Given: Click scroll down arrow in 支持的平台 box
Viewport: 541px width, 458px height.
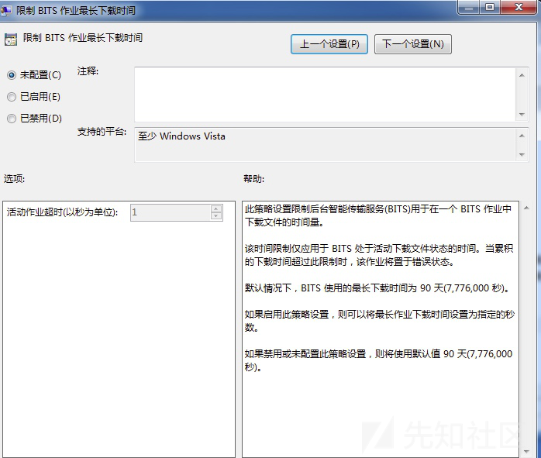Looking at the screenshot, I should point(522,155).
